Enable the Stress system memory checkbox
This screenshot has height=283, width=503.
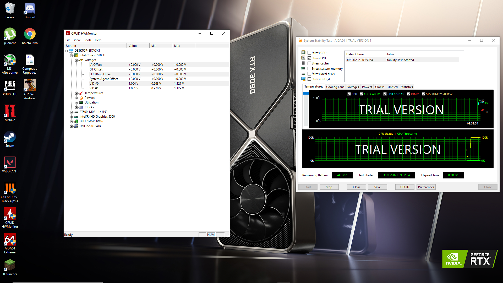[x=309, y=68]
